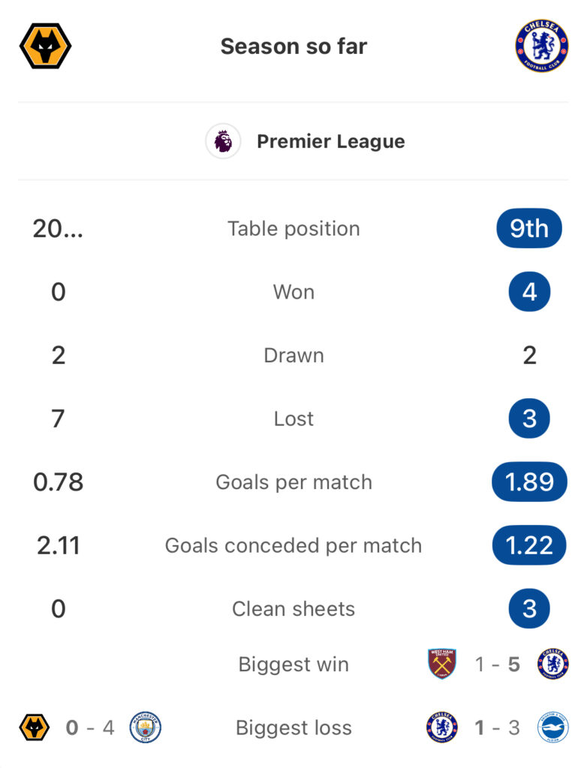This screenshot has height=768, width=587.
Task: Tap Wolves crest in the Biggest loss row
Action: pos(35,727)
